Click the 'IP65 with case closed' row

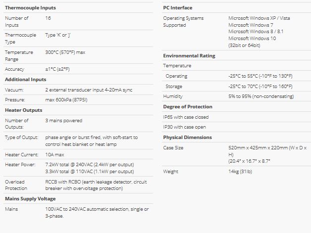point(186,117)
